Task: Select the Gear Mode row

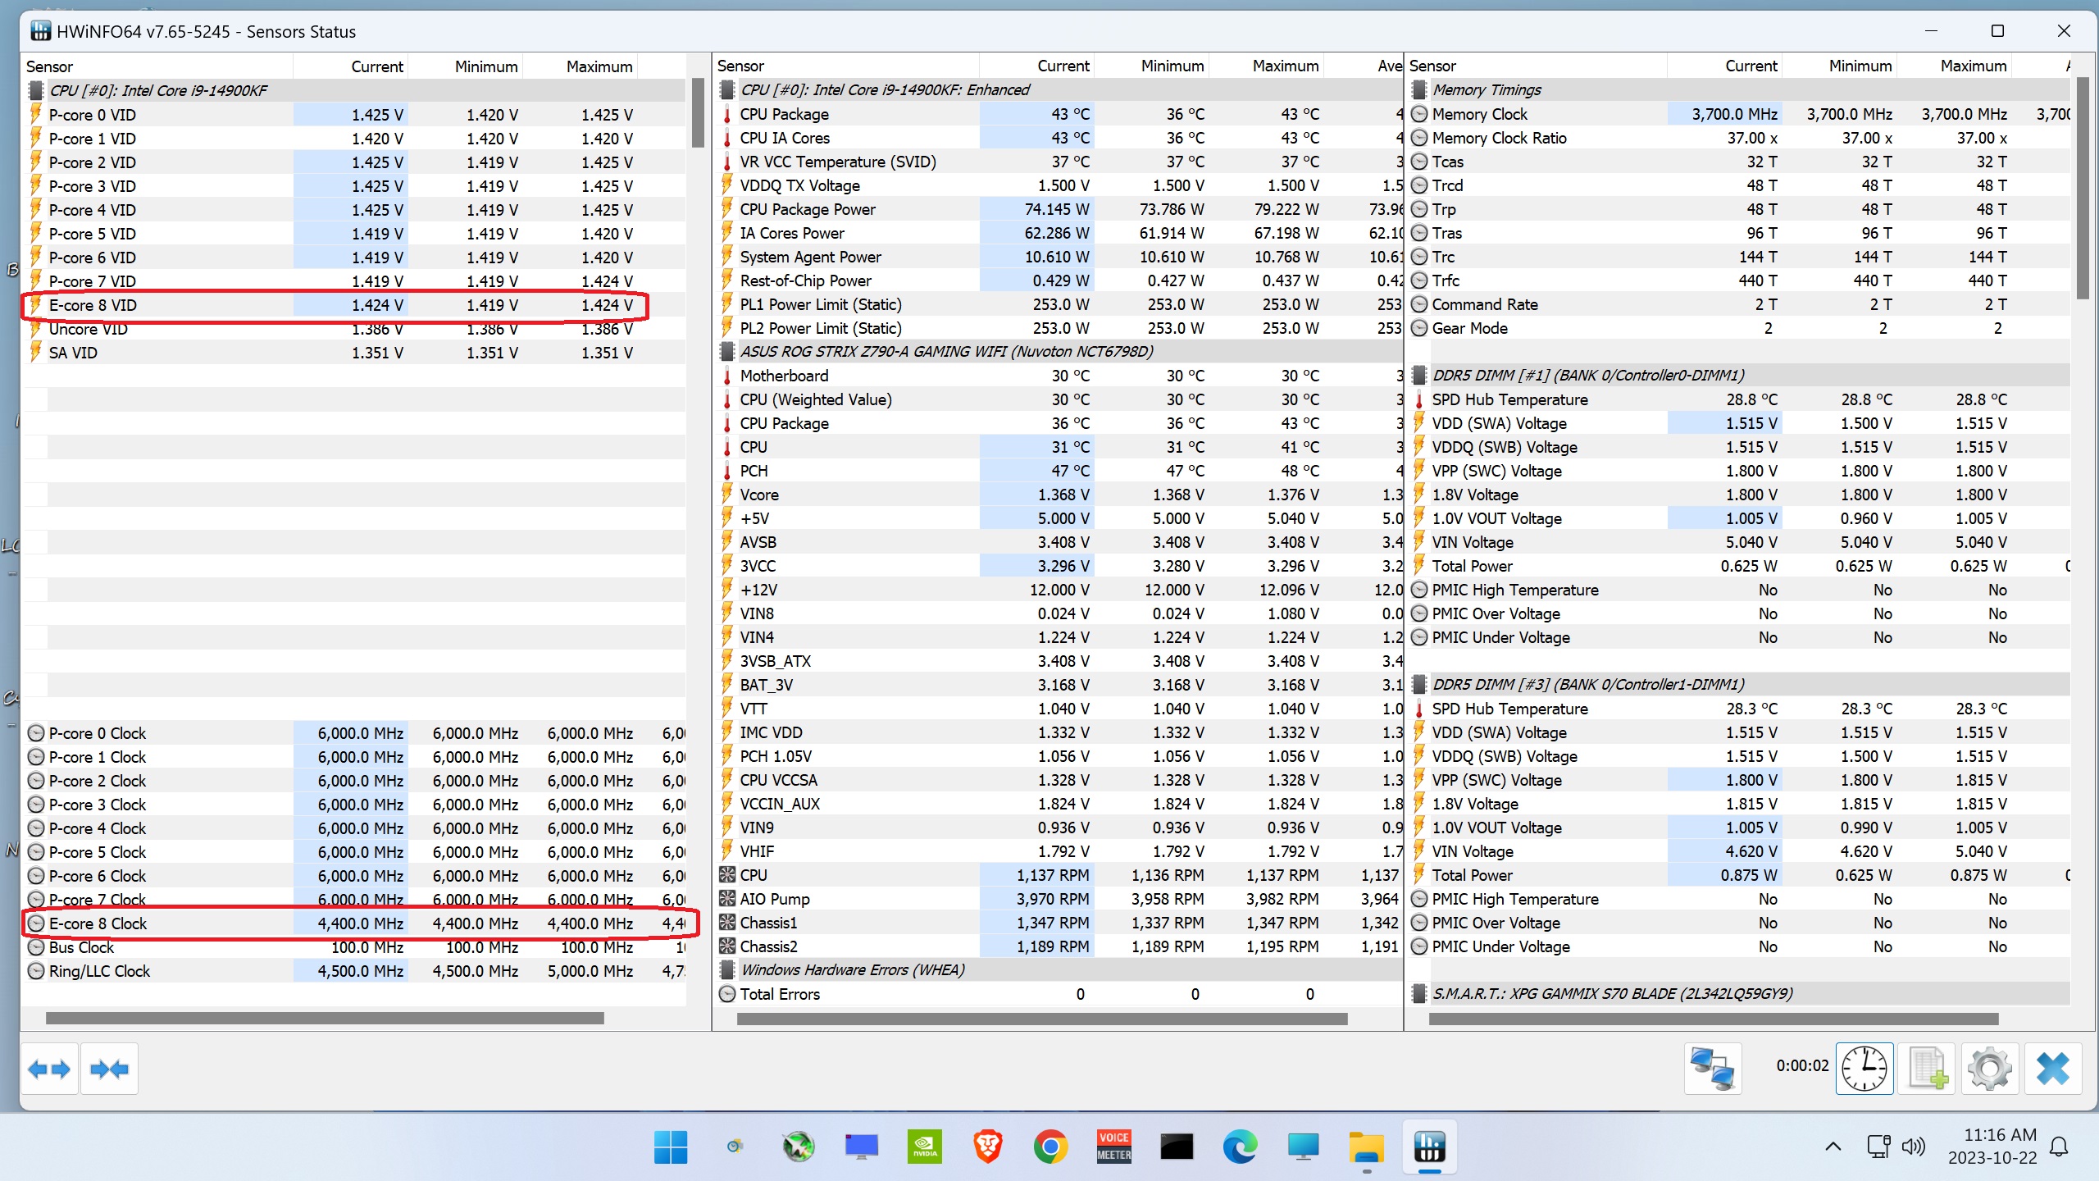Action: click(x=1739, y=328)
